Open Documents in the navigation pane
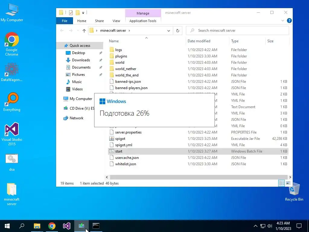The height and width of the screenshot is (232, 309). (81, 67)
